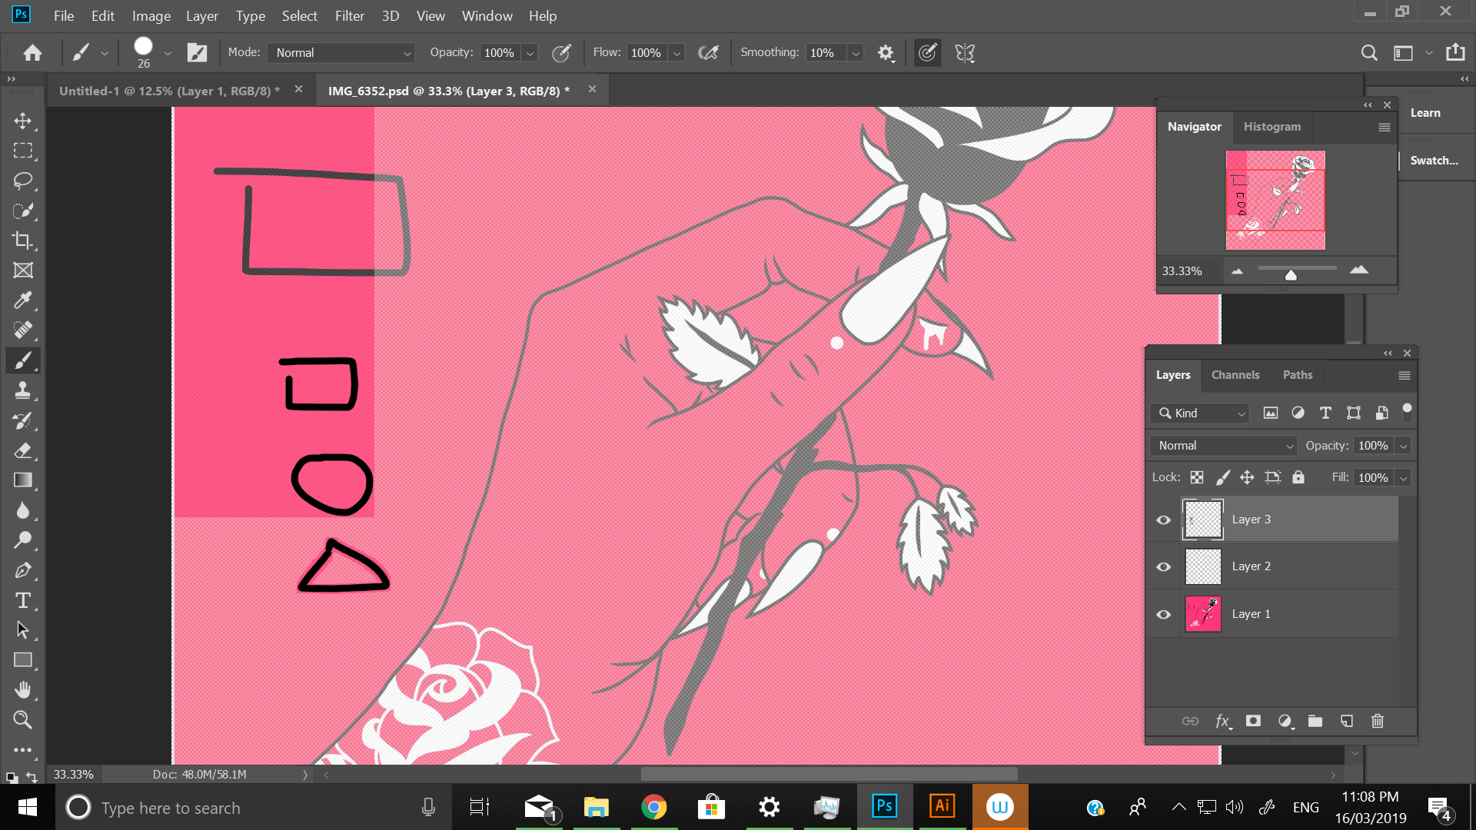Select the Eyedropper tool
The height and width of the screenshot is (830, 1476).
(23, 300)
